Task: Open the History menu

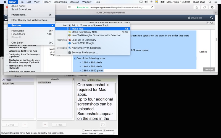Action: (46, 2)
